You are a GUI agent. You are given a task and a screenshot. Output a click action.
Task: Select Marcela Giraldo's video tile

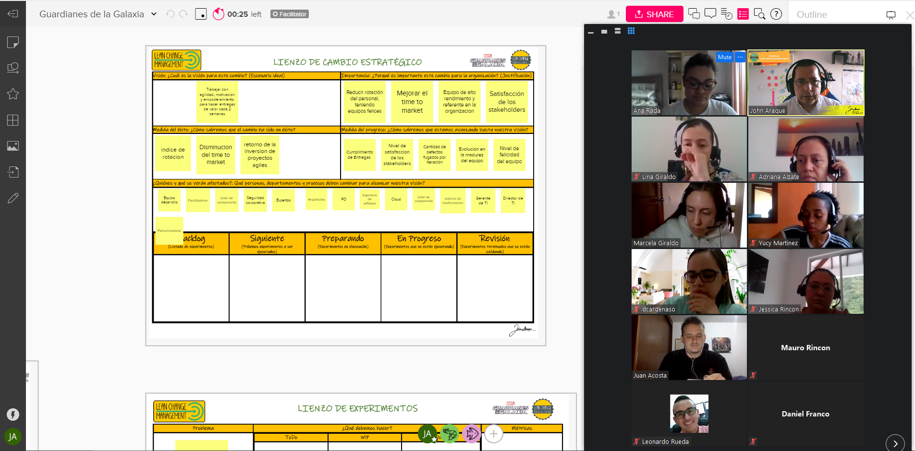click(x=689, y=215)
